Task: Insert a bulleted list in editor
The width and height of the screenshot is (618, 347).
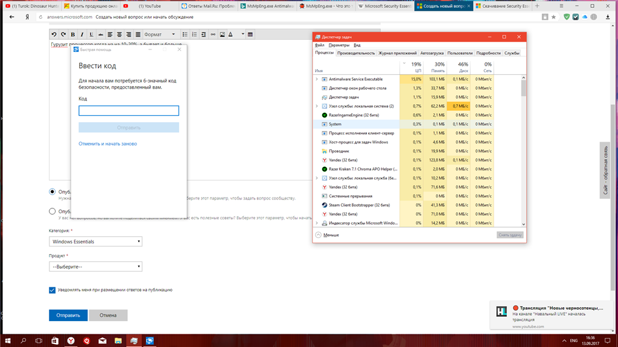Action: click(185, 34)
